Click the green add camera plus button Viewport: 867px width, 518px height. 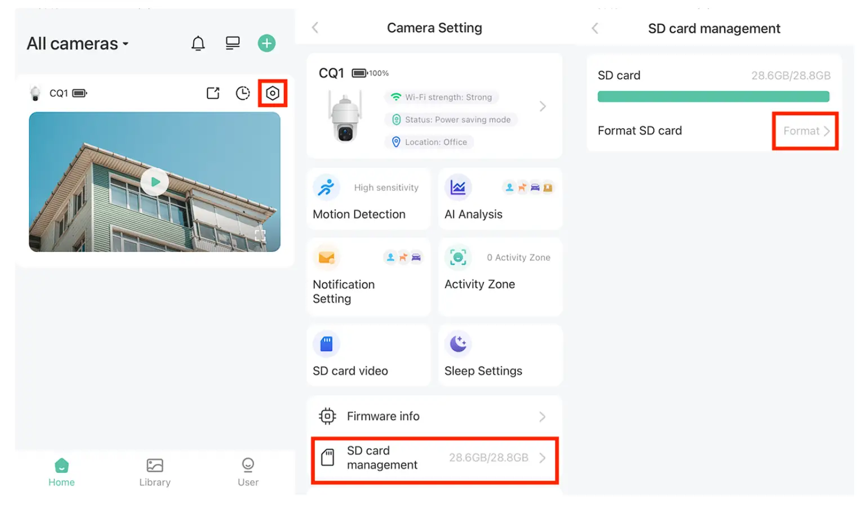tap(266, 43)
